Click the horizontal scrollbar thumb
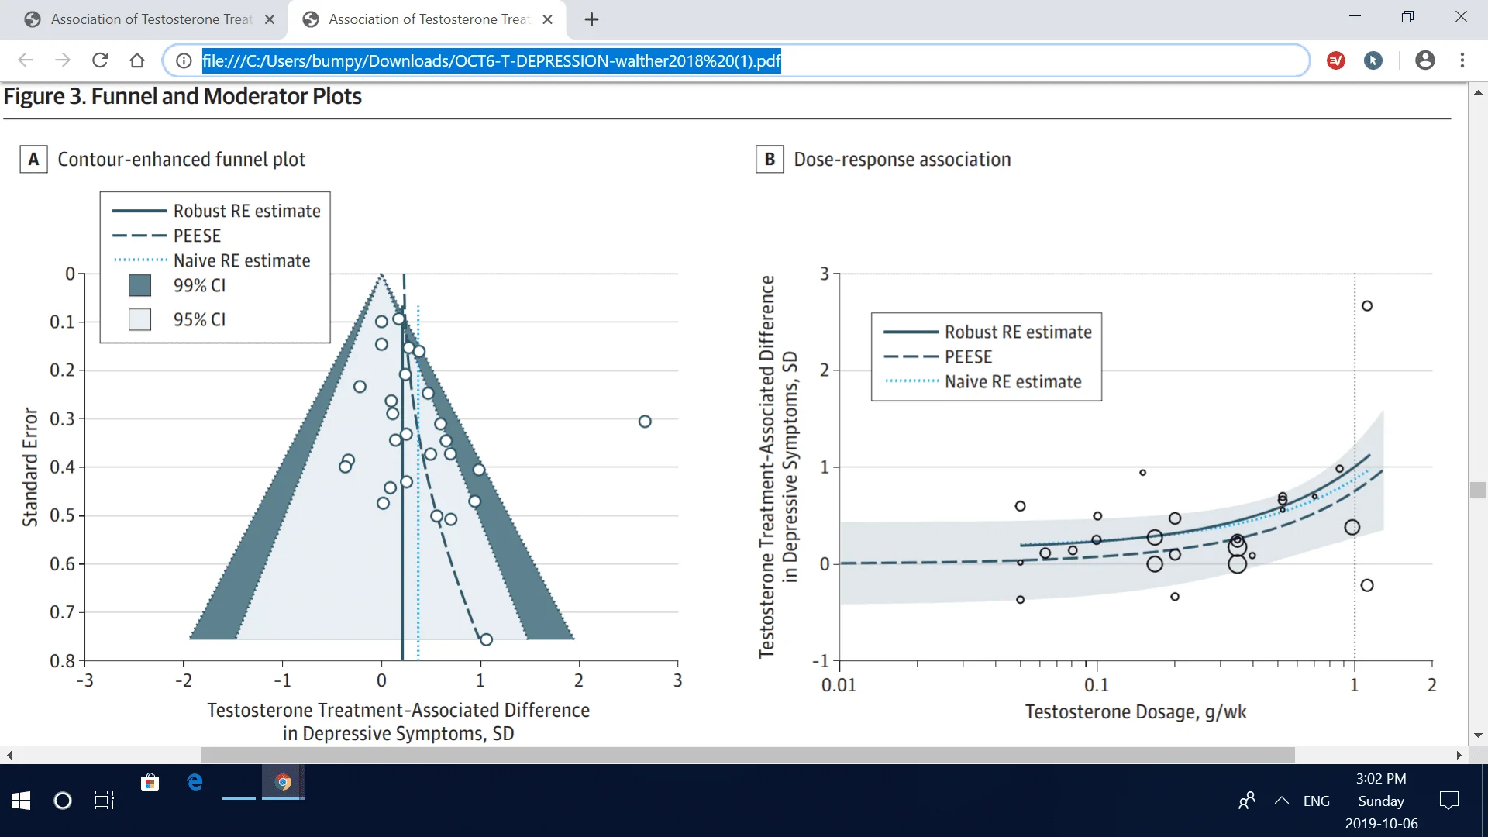 (x=748, y=755)
